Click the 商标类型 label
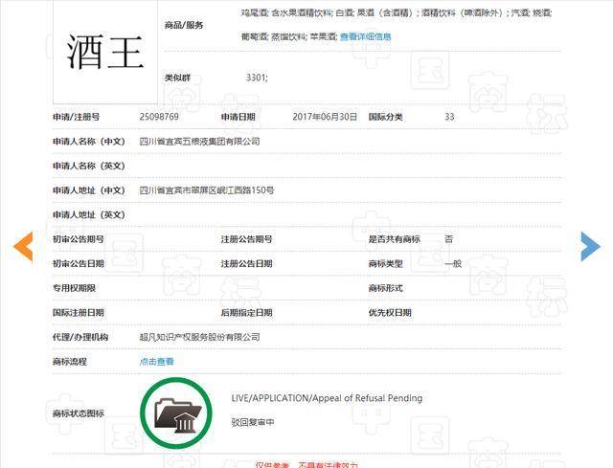This screenshot has width=613, height=468. [x=385, y=264]
